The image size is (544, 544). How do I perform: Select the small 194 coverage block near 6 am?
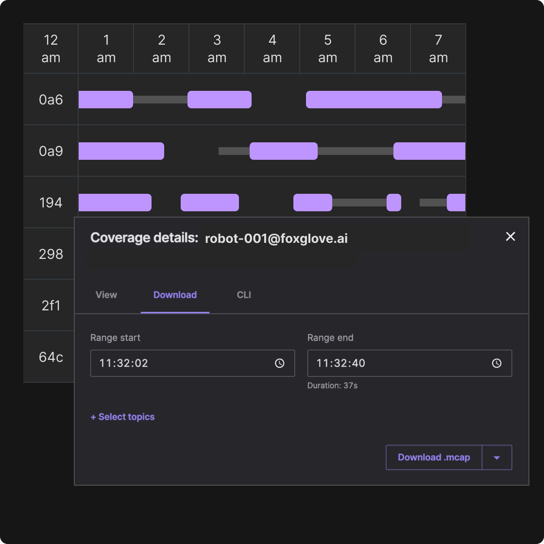(394, 203)
